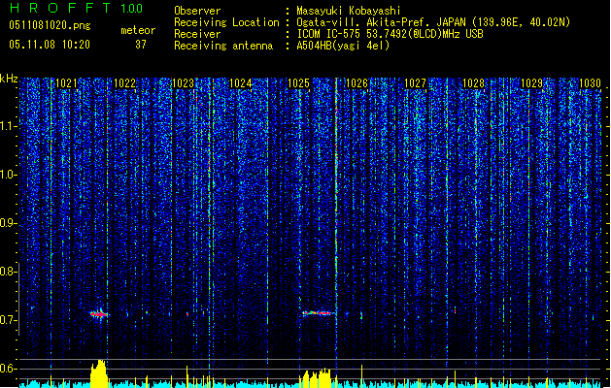Click the tall yellow power peak after 1021
The width and height of the screenshot is (611, 388).
pyautogui.click(x=99, y=373)
